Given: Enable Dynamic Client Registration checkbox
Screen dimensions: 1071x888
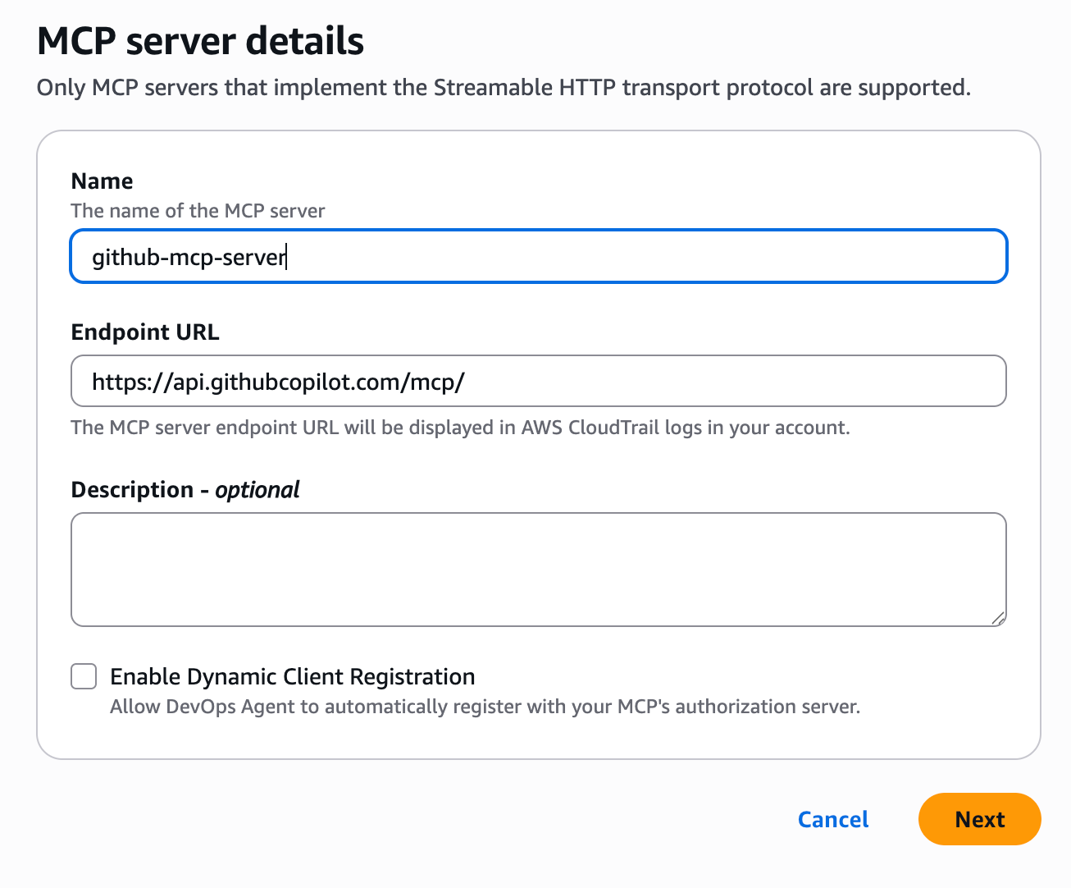Looking at the screenshot, I should pos(84,677).
